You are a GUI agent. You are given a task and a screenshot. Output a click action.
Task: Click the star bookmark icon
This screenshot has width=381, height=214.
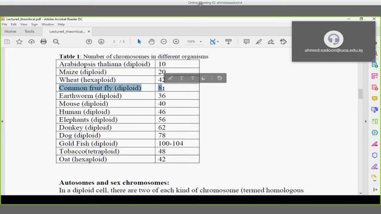19,42
